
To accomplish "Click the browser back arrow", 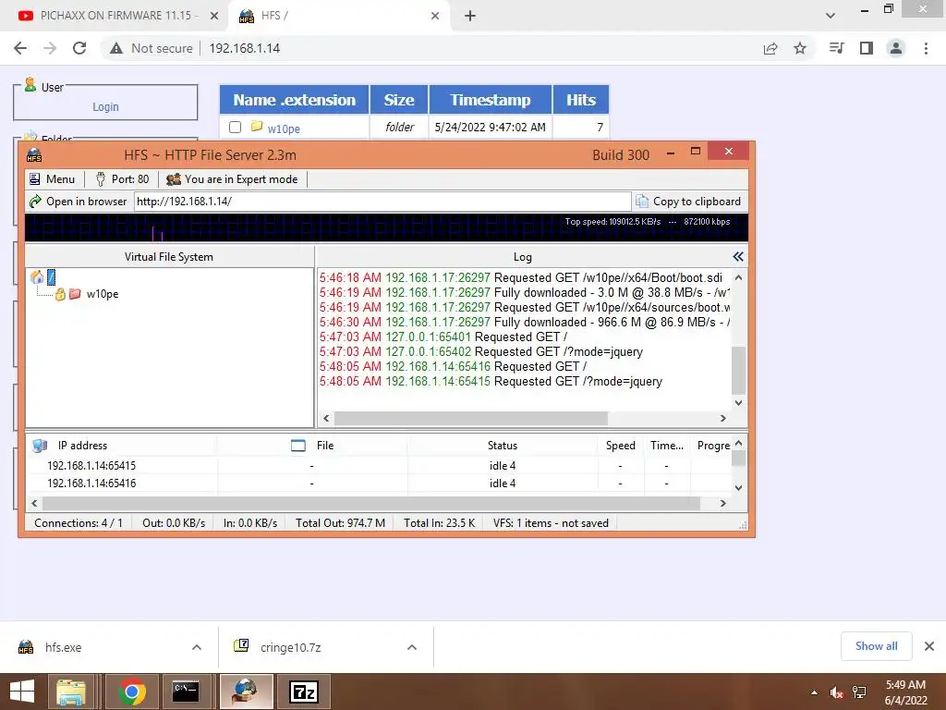I will [x=20, y=48].
